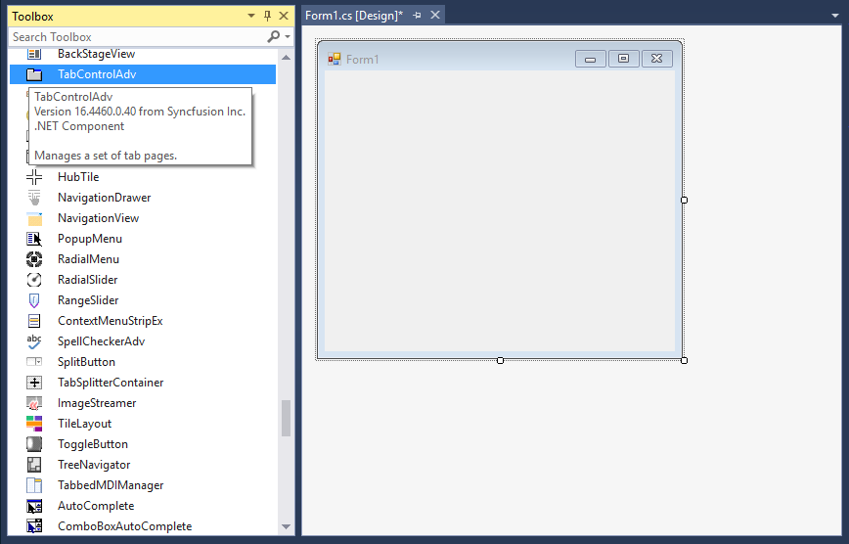
Task: Click the AutoComplete icon
Action: 34,506
